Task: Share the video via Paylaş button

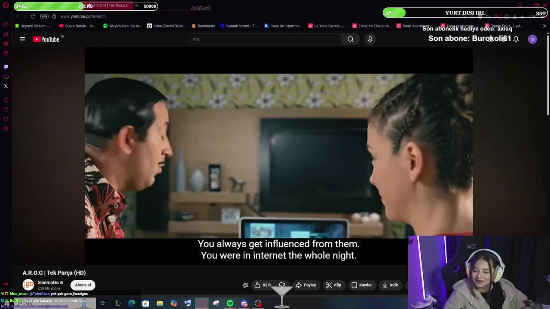Action: coord(306,285)
